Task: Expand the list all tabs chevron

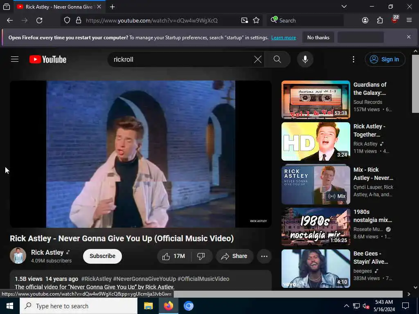Action: (344, 7)
